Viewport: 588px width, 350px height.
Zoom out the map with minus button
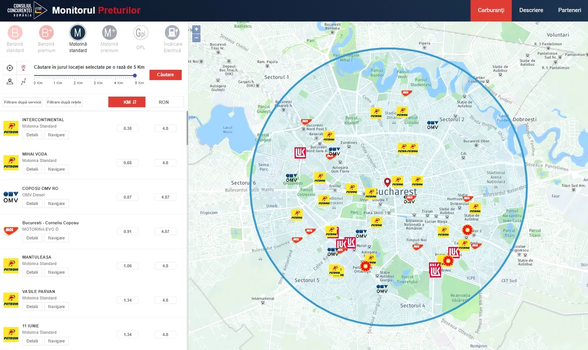(x=196, y=38)
